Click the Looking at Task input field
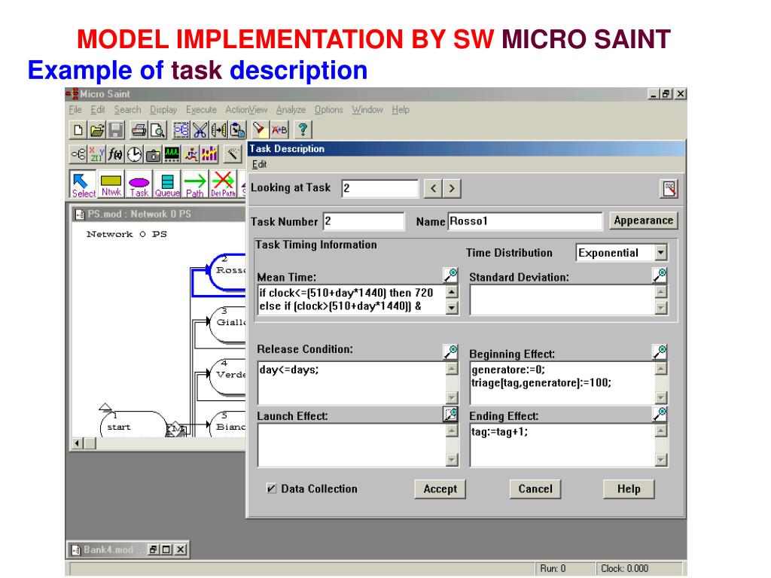Image resolution: width=771 pixels, height=578 pixels. pos(380,188)
